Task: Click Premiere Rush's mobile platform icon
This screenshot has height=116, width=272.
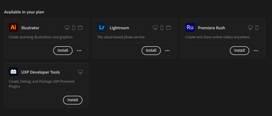Action: pos(257,28)
